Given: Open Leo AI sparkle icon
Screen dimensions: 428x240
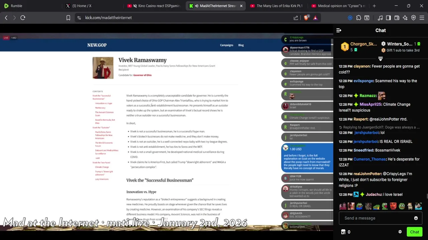Looking at the screenshot, I should 405,18.
